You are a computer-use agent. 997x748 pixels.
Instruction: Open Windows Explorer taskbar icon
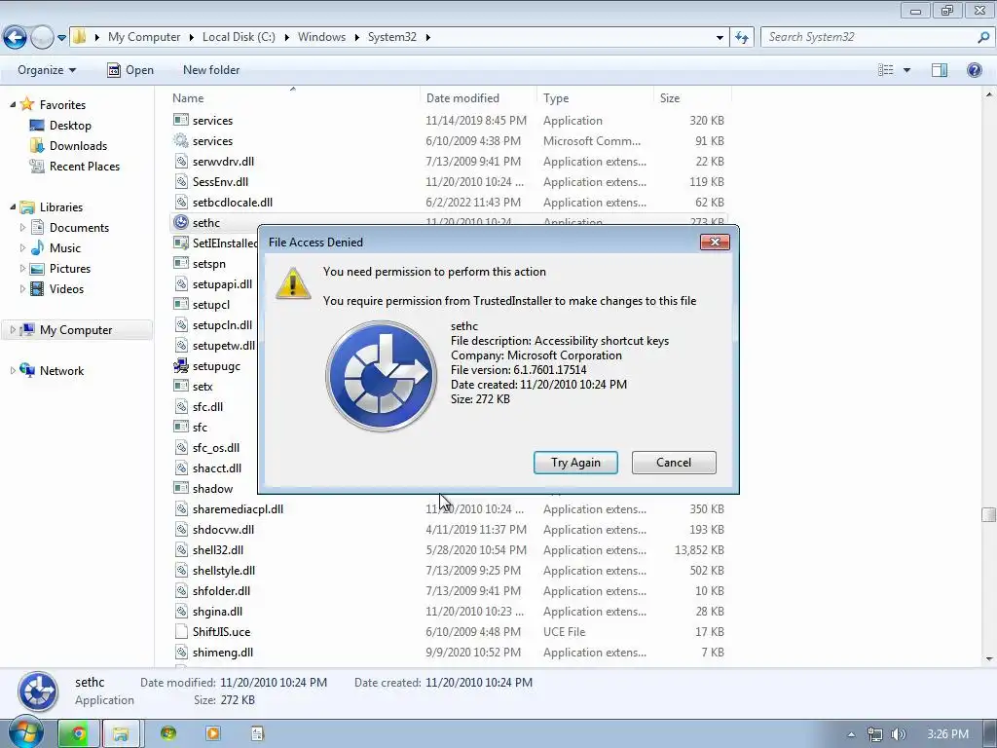coord(121,734)
